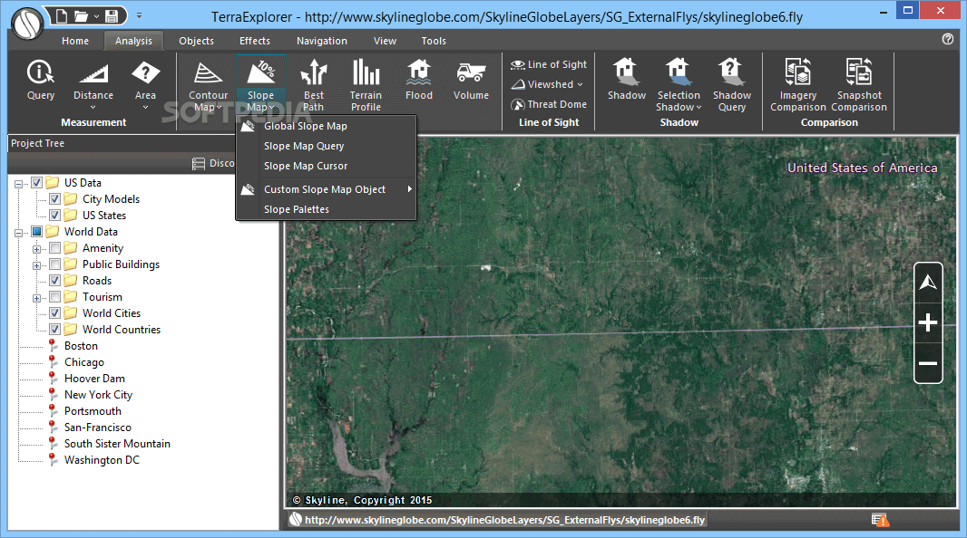Open the Imagery Comparison tool

tap(798, 86)
